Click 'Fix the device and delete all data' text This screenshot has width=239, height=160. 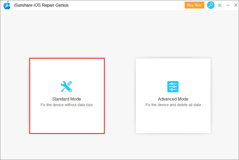coord(173,105)
